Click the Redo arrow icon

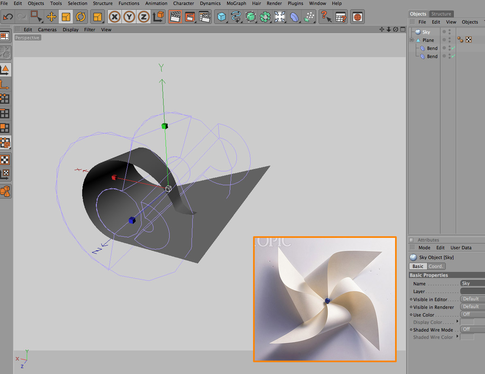pos(21,17)
